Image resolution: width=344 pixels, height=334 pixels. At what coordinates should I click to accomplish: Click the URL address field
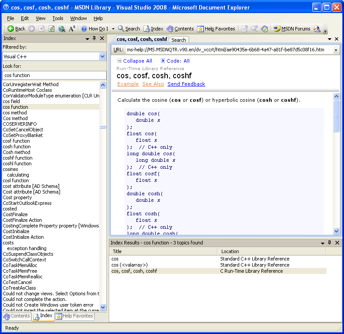tap(229, 50)
